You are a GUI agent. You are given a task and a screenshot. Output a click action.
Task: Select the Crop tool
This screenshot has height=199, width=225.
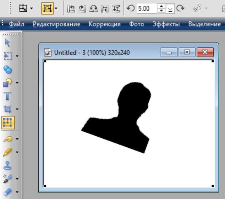[7, 109]
